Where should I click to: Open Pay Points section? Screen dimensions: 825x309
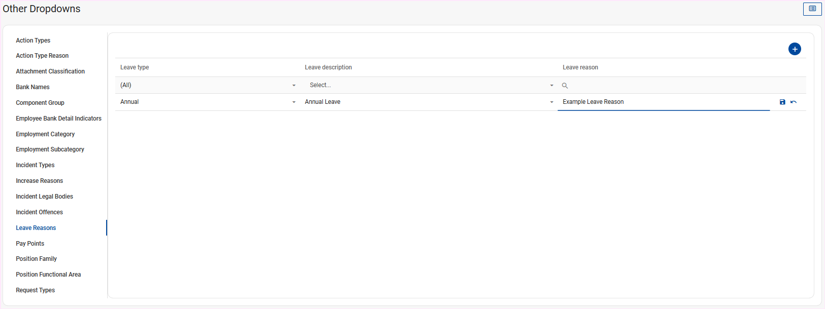(30, 244)
